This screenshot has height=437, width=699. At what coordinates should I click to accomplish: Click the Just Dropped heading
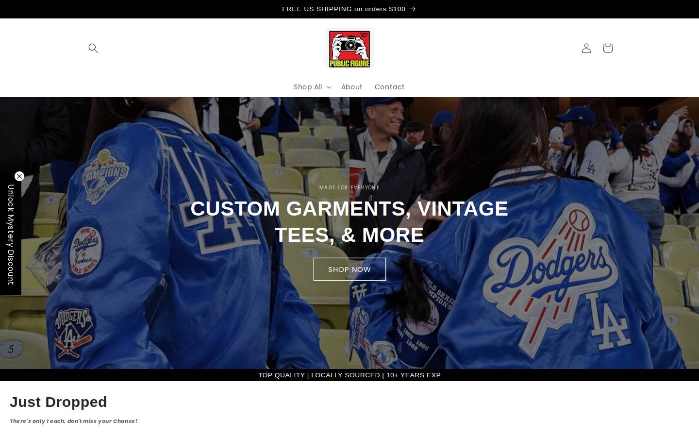tap(58, 402)
